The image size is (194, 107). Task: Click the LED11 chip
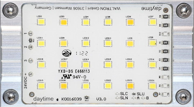(41, 43)
